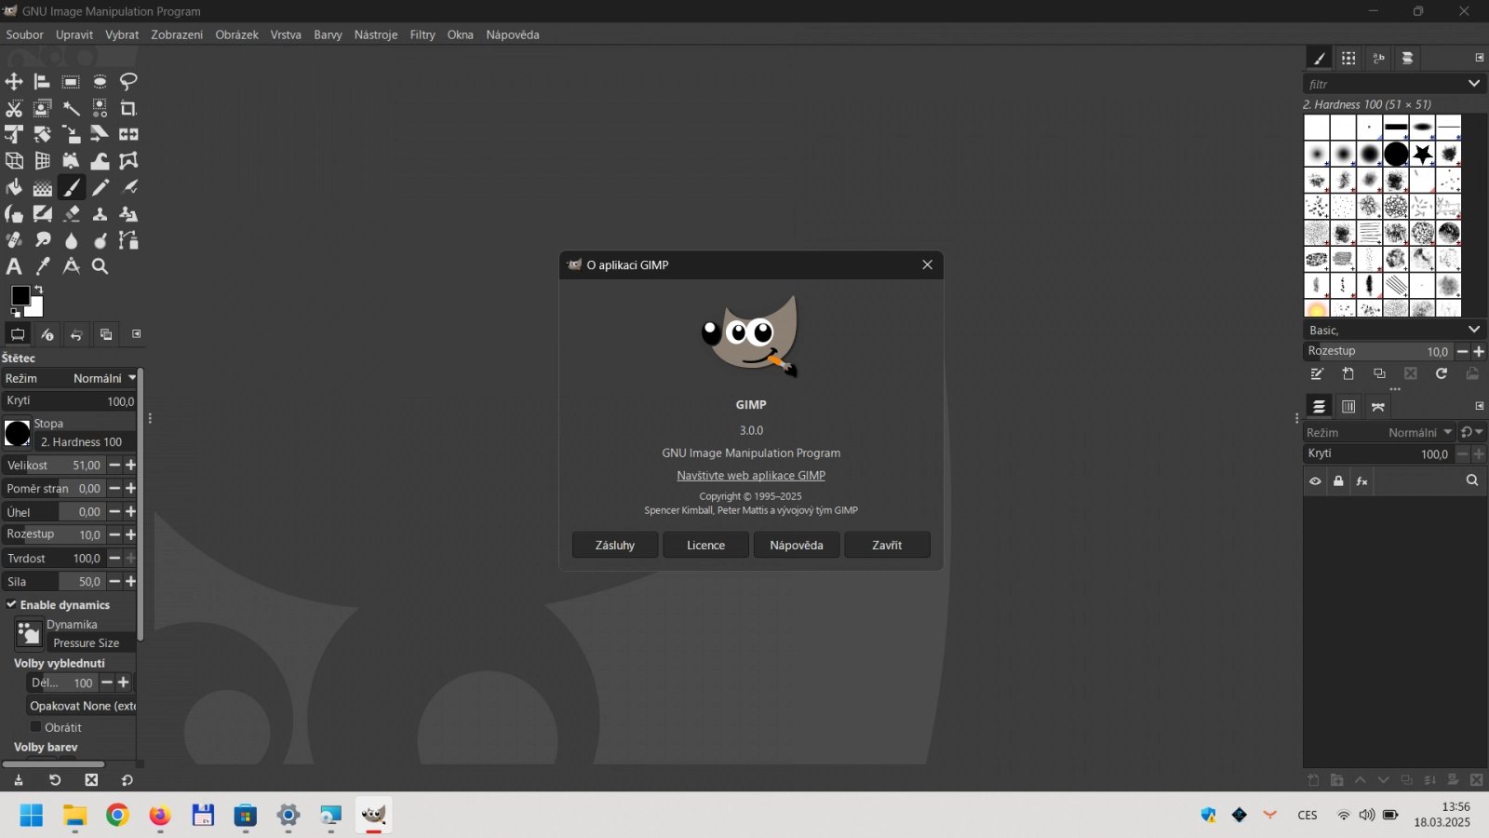
Task: Select the Crop tool
Action: 128,108
